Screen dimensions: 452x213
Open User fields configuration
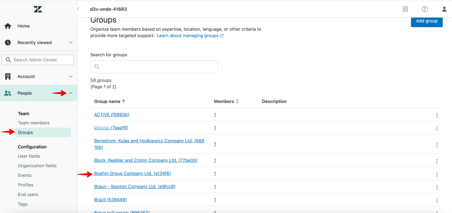(29, 156)
